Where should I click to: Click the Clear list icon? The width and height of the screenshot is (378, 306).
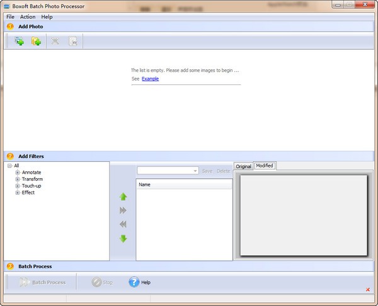pos(72,42)
